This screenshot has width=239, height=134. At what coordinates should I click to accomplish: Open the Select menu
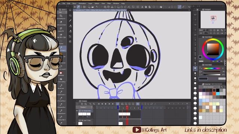[x=97, y=3]
